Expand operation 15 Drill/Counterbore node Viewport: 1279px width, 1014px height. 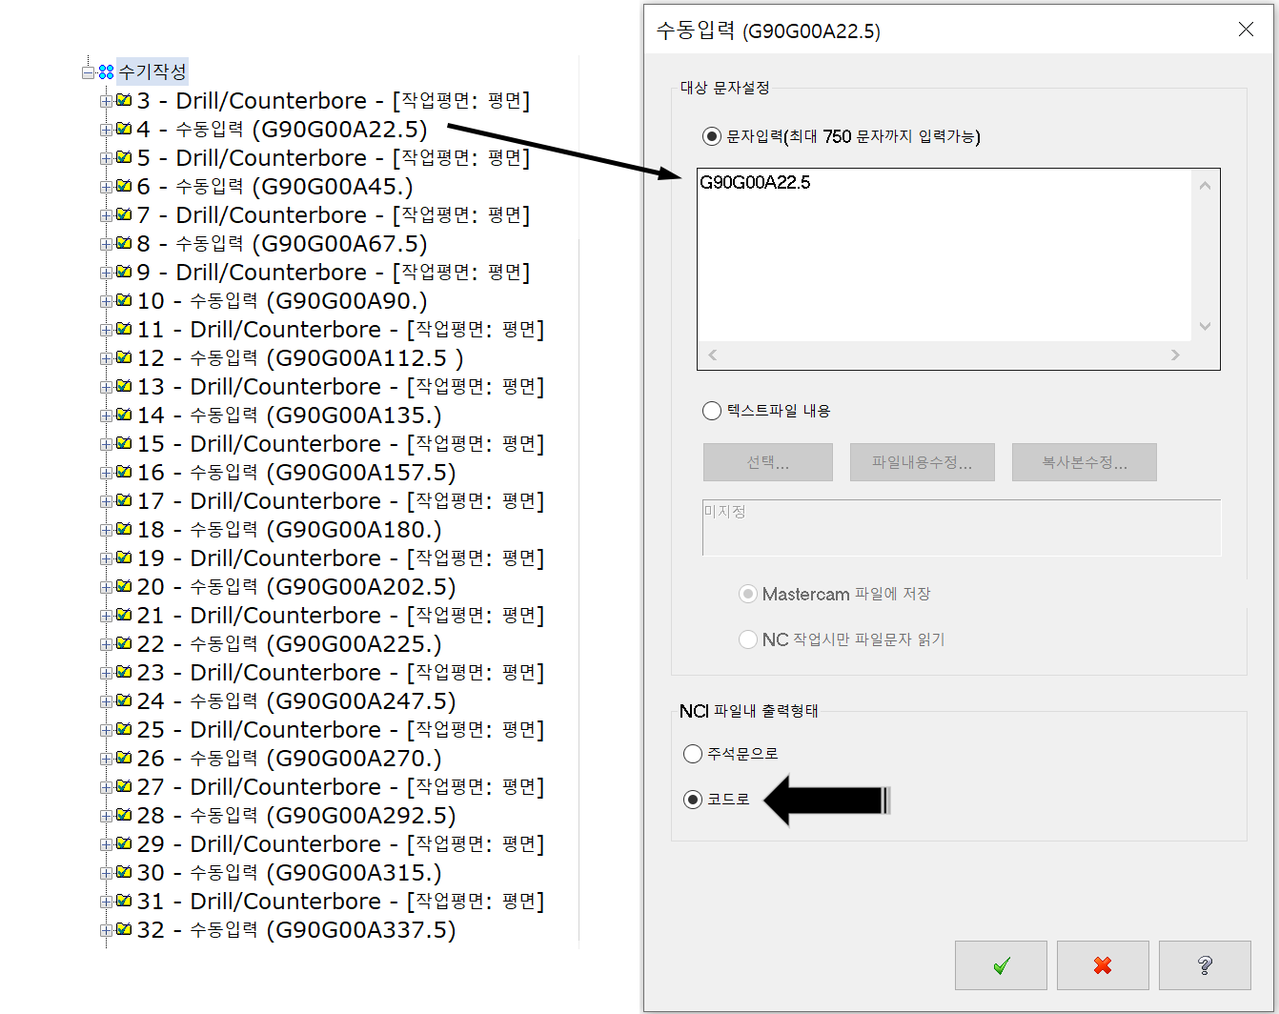pos(106,444)
